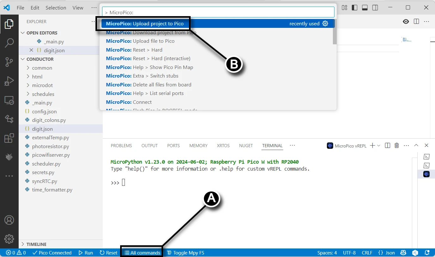
Task: Click All commands in status bar
Action: (x=142, y=253)
